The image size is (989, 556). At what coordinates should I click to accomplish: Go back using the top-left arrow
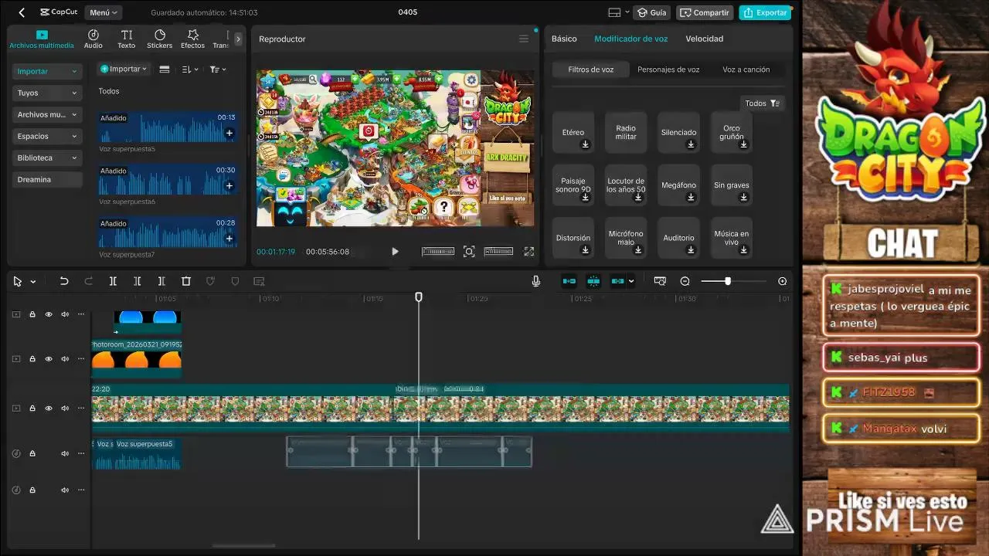point(22,12)
